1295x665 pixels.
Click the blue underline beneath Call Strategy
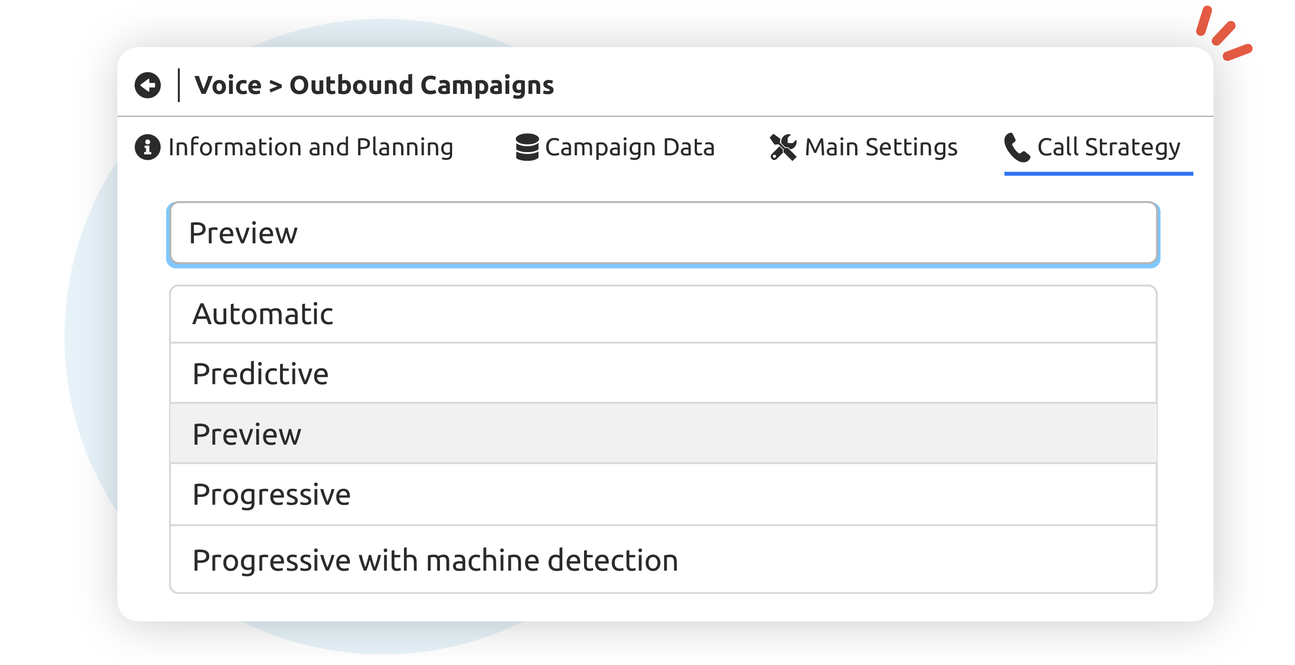[1098, 173]
